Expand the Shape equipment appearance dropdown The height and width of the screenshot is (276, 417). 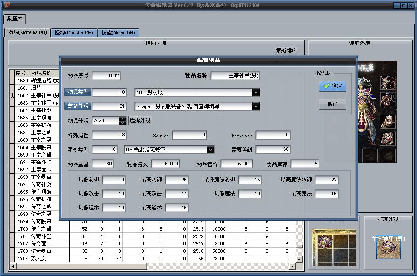[x=256, y=106]
